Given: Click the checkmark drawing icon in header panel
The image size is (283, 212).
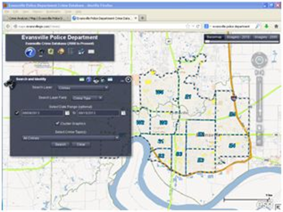Looking at the screenshot, I should point(81,52).
